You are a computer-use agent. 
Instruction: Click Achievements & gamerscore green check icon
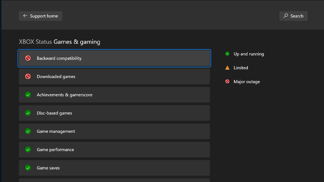pyautogui.click(x=28, y=95)
